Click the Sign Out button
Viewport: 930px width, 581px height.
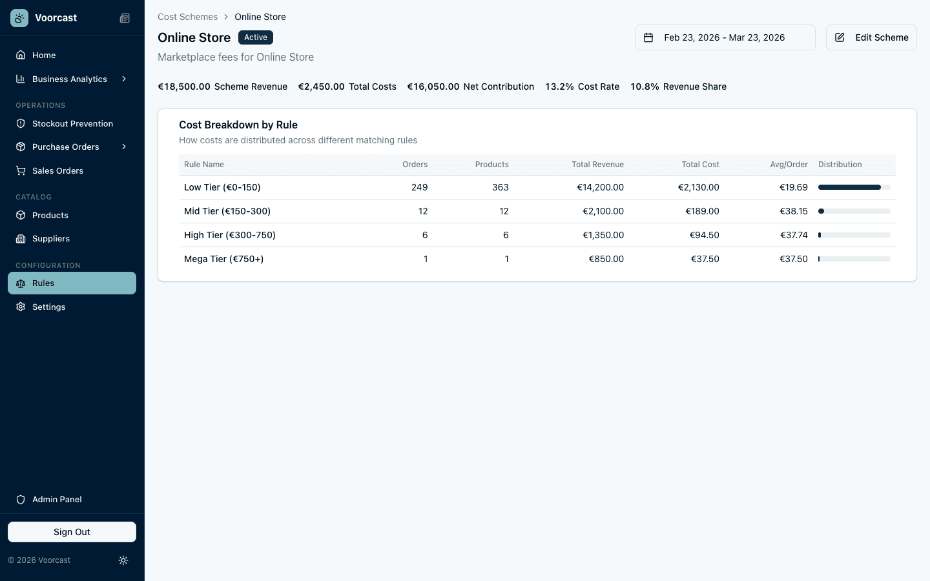point(72,532)
